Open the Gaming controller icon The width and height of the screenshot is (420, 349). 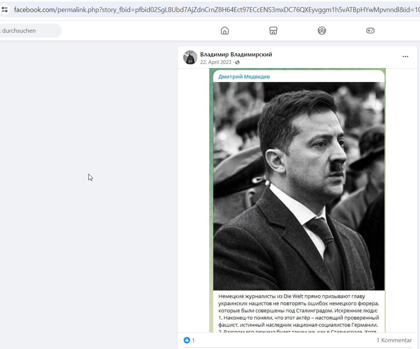coord(370,30)
